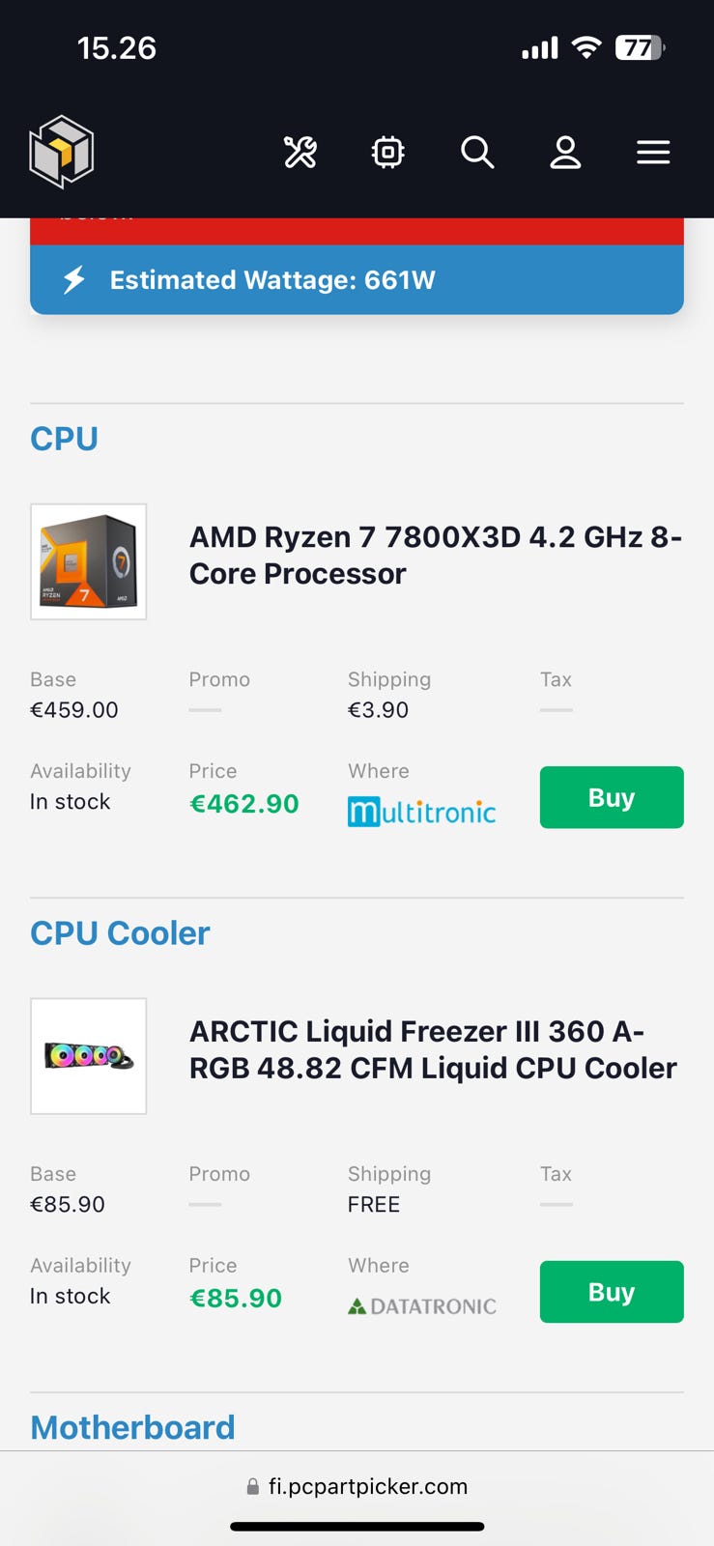Open the user account icon
Screen dimensions: 714x1546
pyautogui.click(x=565, y=152)
